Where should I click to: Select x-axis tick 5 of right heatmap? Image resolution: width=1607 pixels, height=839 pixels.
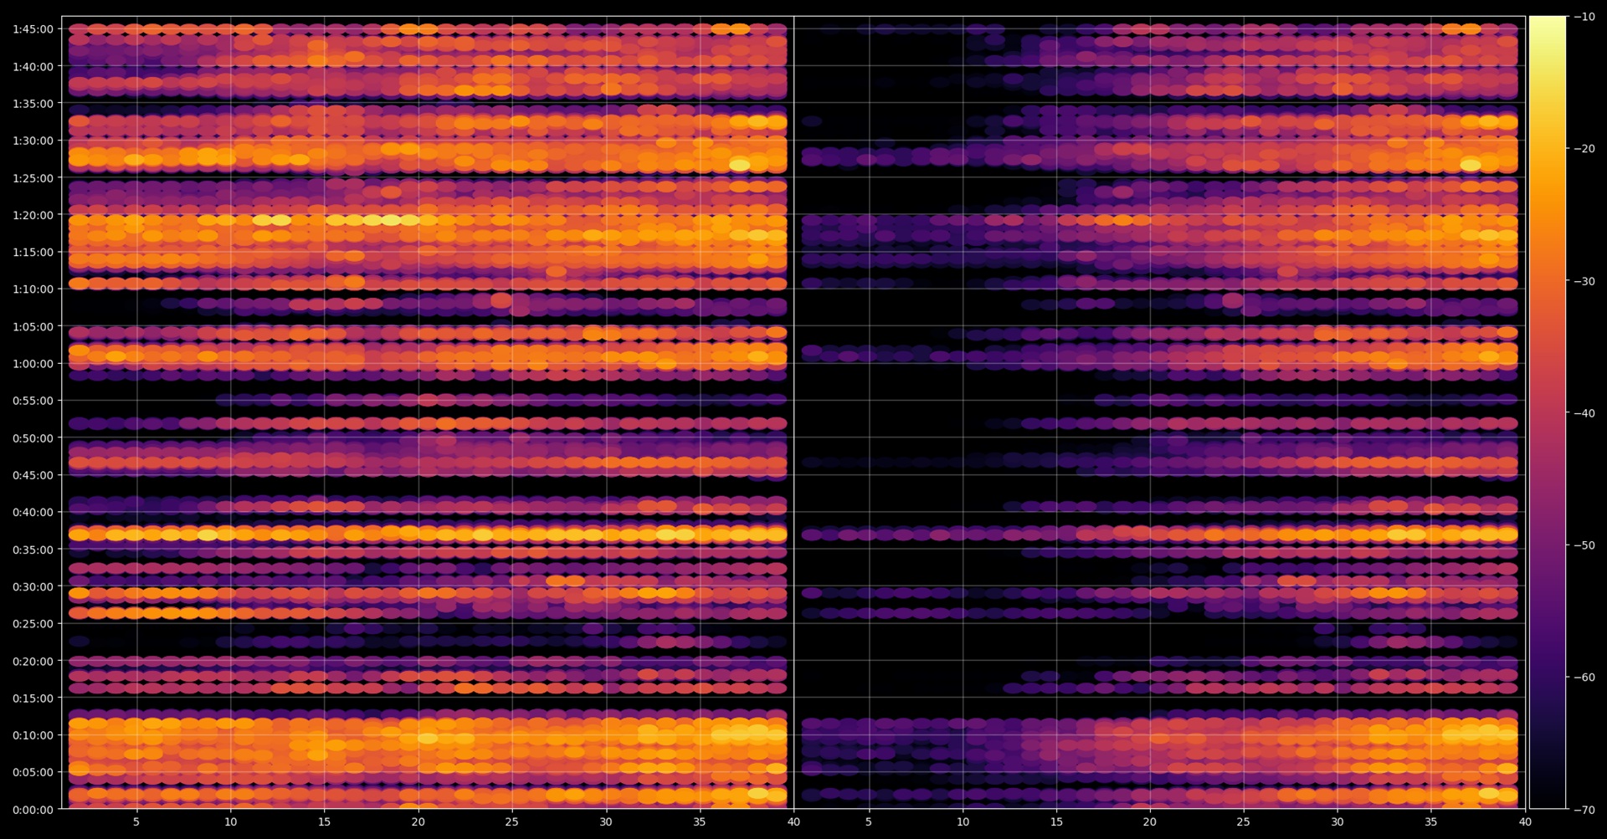869,822
